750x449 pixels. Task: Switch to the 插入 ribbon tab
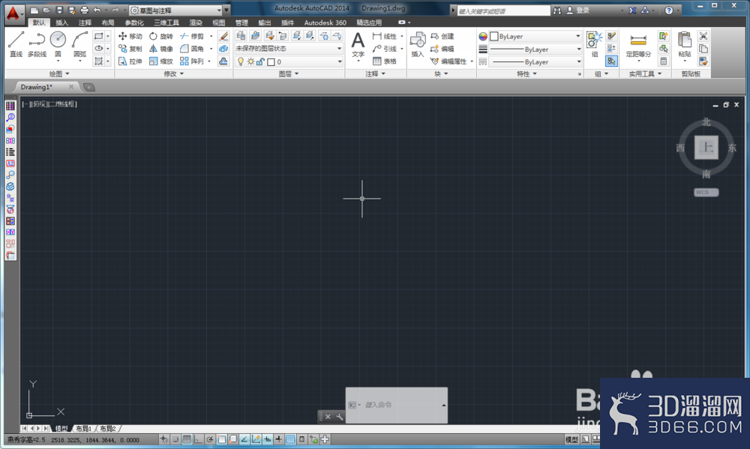(x=61, y=22)
